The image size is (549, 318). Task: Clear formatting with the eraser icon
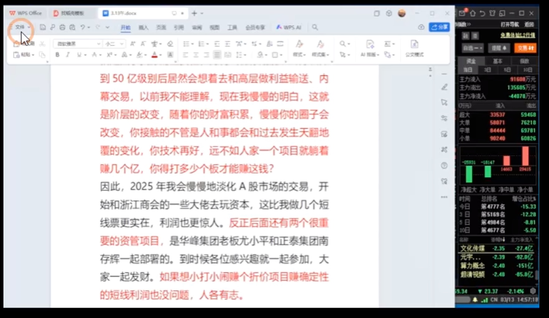pyautogui.click(x=170, y=44)
